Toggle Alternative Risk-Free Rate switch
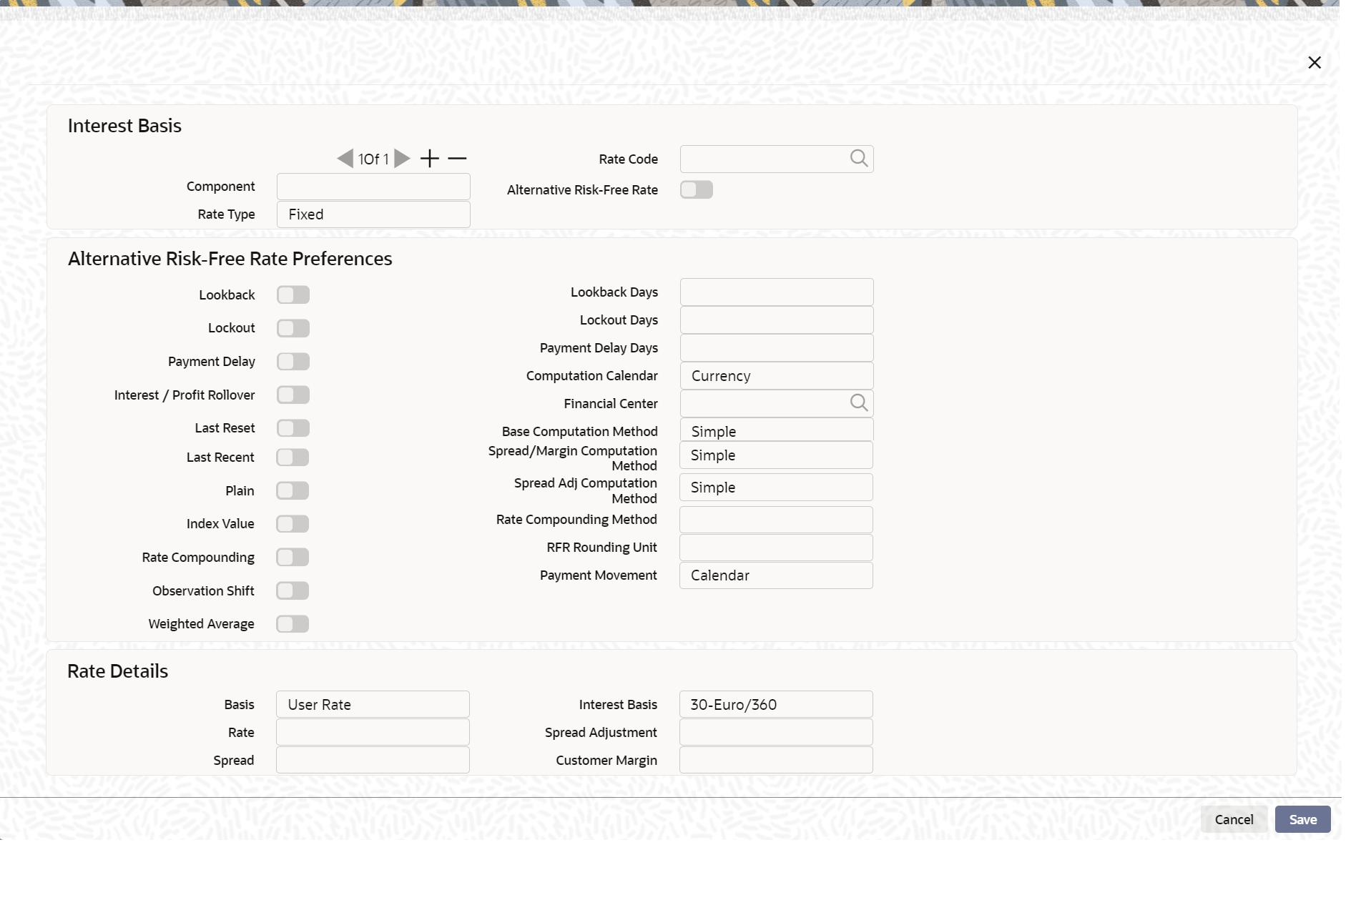The width and height of the screenshot is (1361, 900). (x=697, y=189)
